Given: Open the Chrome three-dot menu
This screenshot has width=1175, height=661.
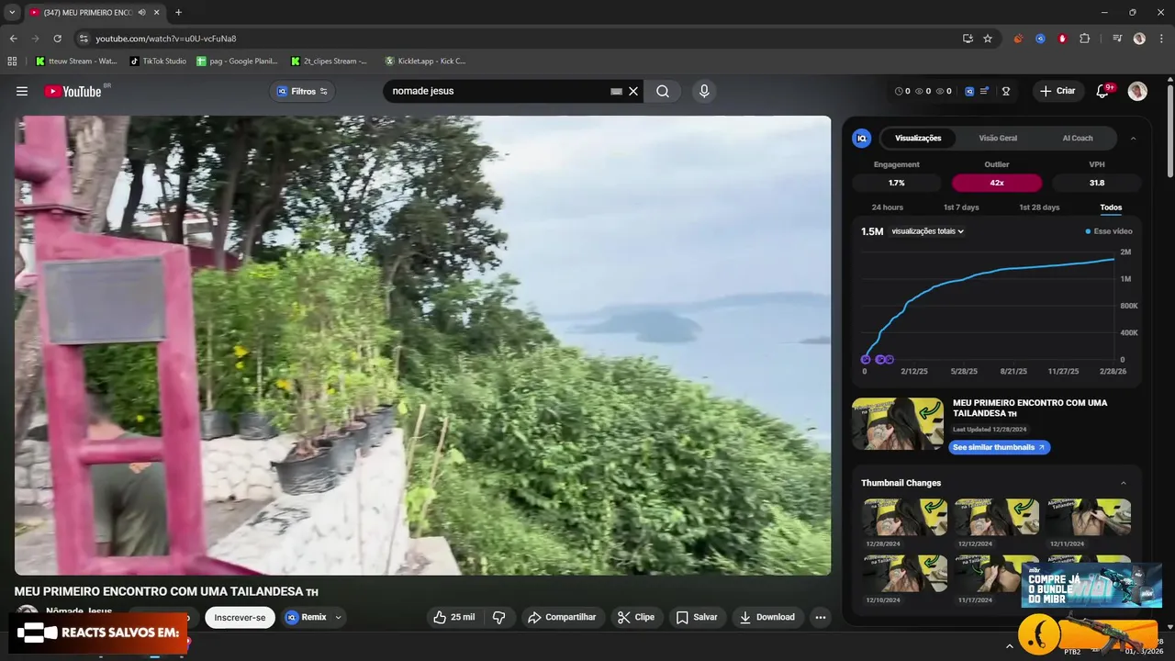Looking at the screenshot, I should pos(1160,39).
